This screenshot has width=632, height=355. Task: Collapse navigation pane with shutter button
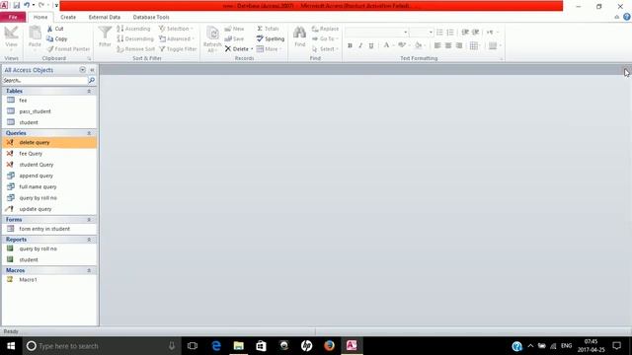click(x=92, y=70)
